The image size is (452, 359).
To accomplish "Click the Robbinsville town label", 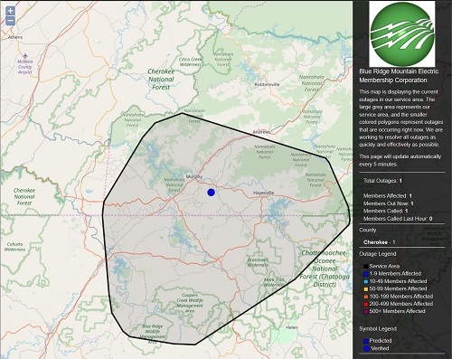I will (267, 84).
